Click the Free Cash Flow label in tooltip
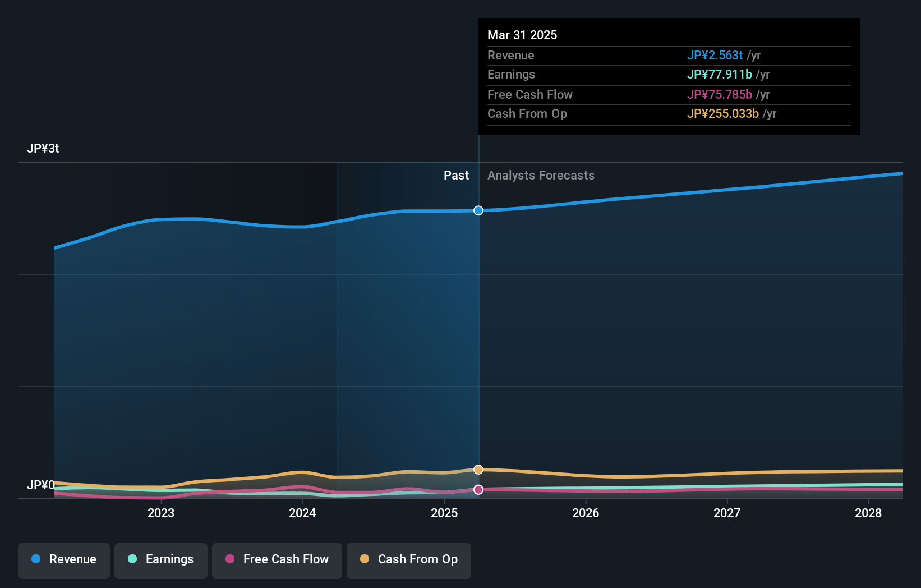The image size is (921, 588). tap(530, 95)
